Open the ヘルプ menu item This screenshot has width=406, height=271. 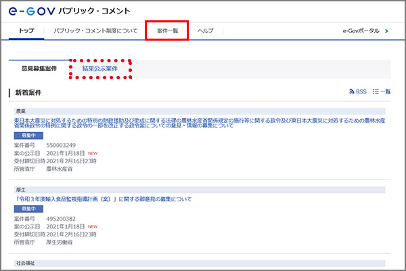(x=205, y=31)
